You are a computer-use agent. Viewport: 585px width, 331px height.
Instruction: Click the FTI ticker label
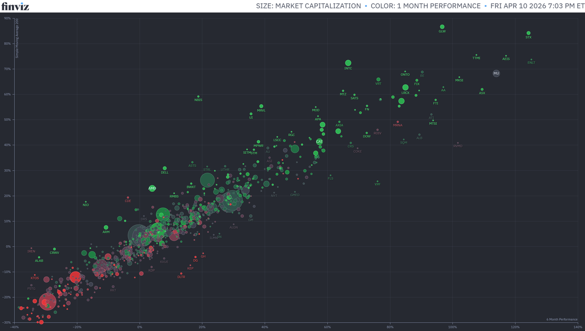436,103
